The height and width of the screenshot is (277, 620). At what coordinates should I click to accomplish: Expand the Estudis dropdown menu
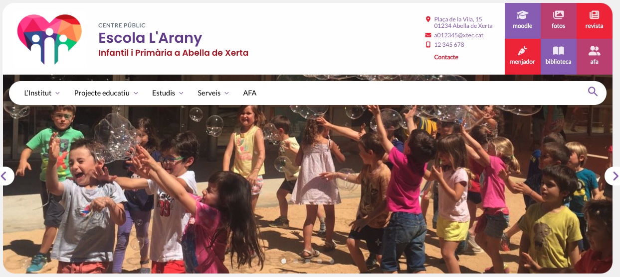click(168, 93)
